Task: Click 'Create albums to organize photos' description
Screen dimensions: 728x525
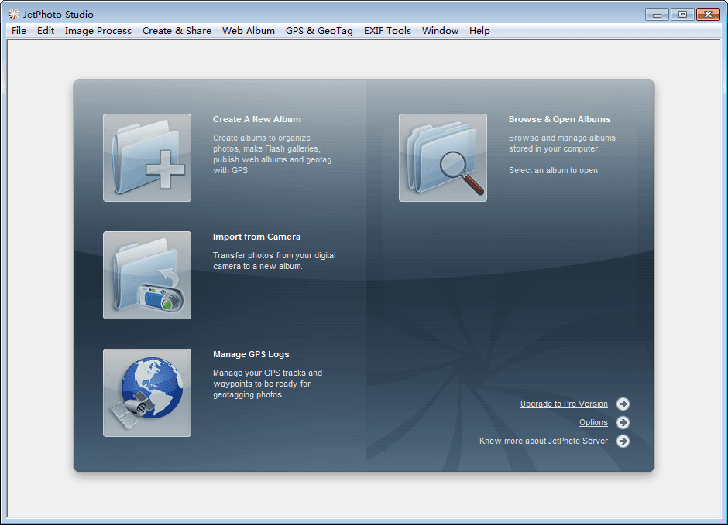Action: (272, 154)
